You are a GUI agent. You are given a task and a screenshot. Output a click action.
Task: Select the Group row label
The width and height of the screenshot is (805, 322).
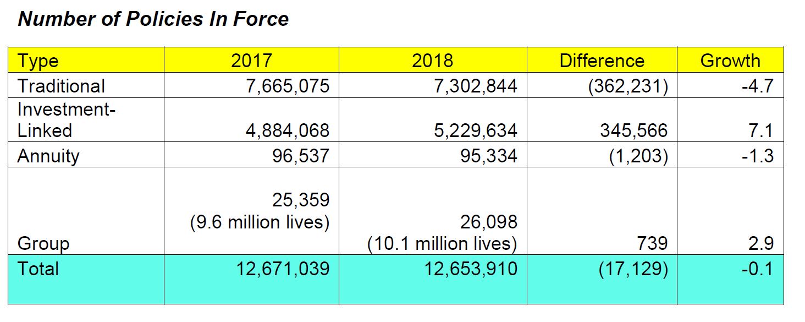coord(43,243)
